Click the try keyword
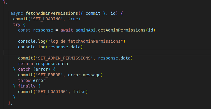The height and width of the screenshot is (109, 211). click(17, 24)
